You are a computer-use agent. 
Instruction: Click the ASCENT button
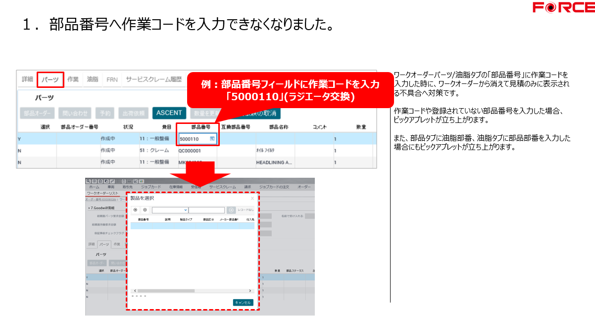tap(169, 113)
